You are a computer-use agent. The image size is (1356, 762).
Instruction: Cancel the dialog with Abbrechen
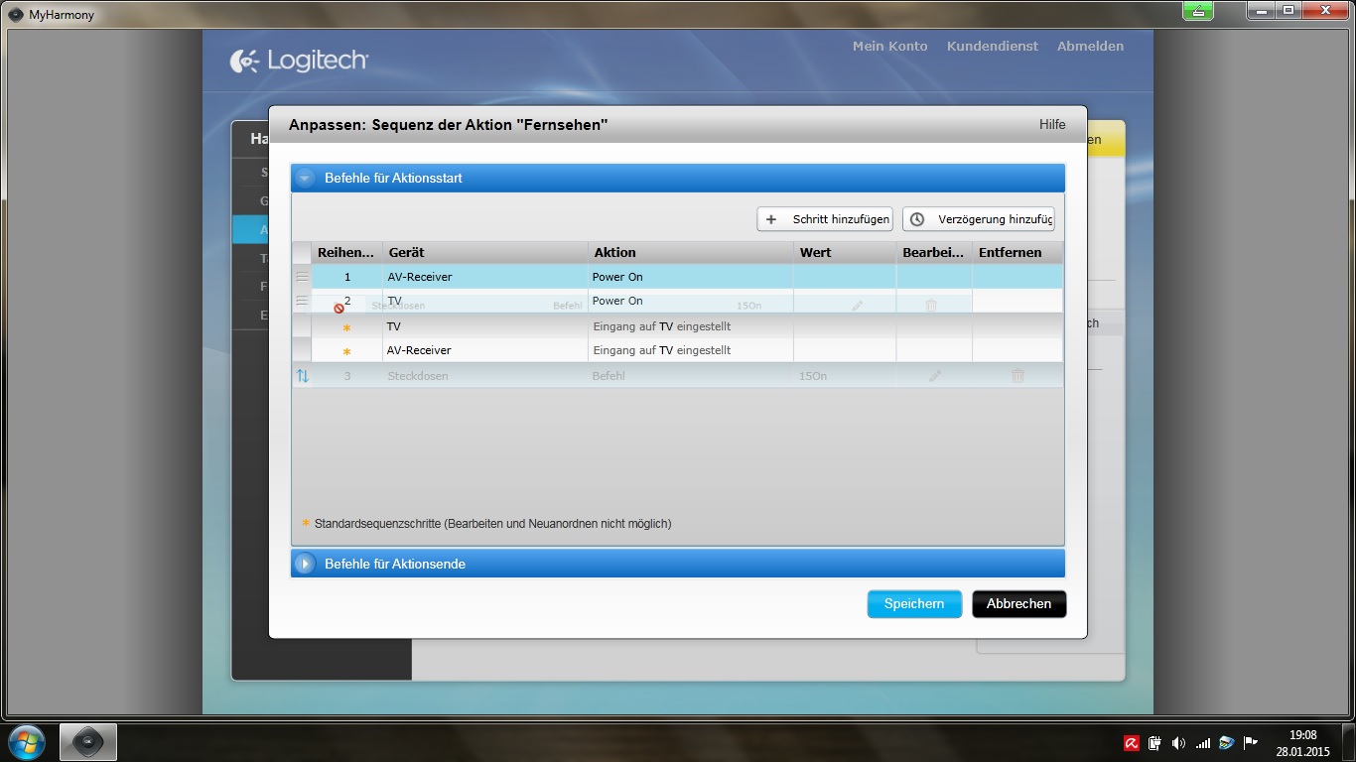1018,604
